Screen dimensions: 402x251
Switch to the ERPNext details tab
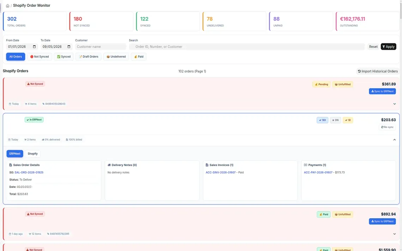tap(15, 154)
